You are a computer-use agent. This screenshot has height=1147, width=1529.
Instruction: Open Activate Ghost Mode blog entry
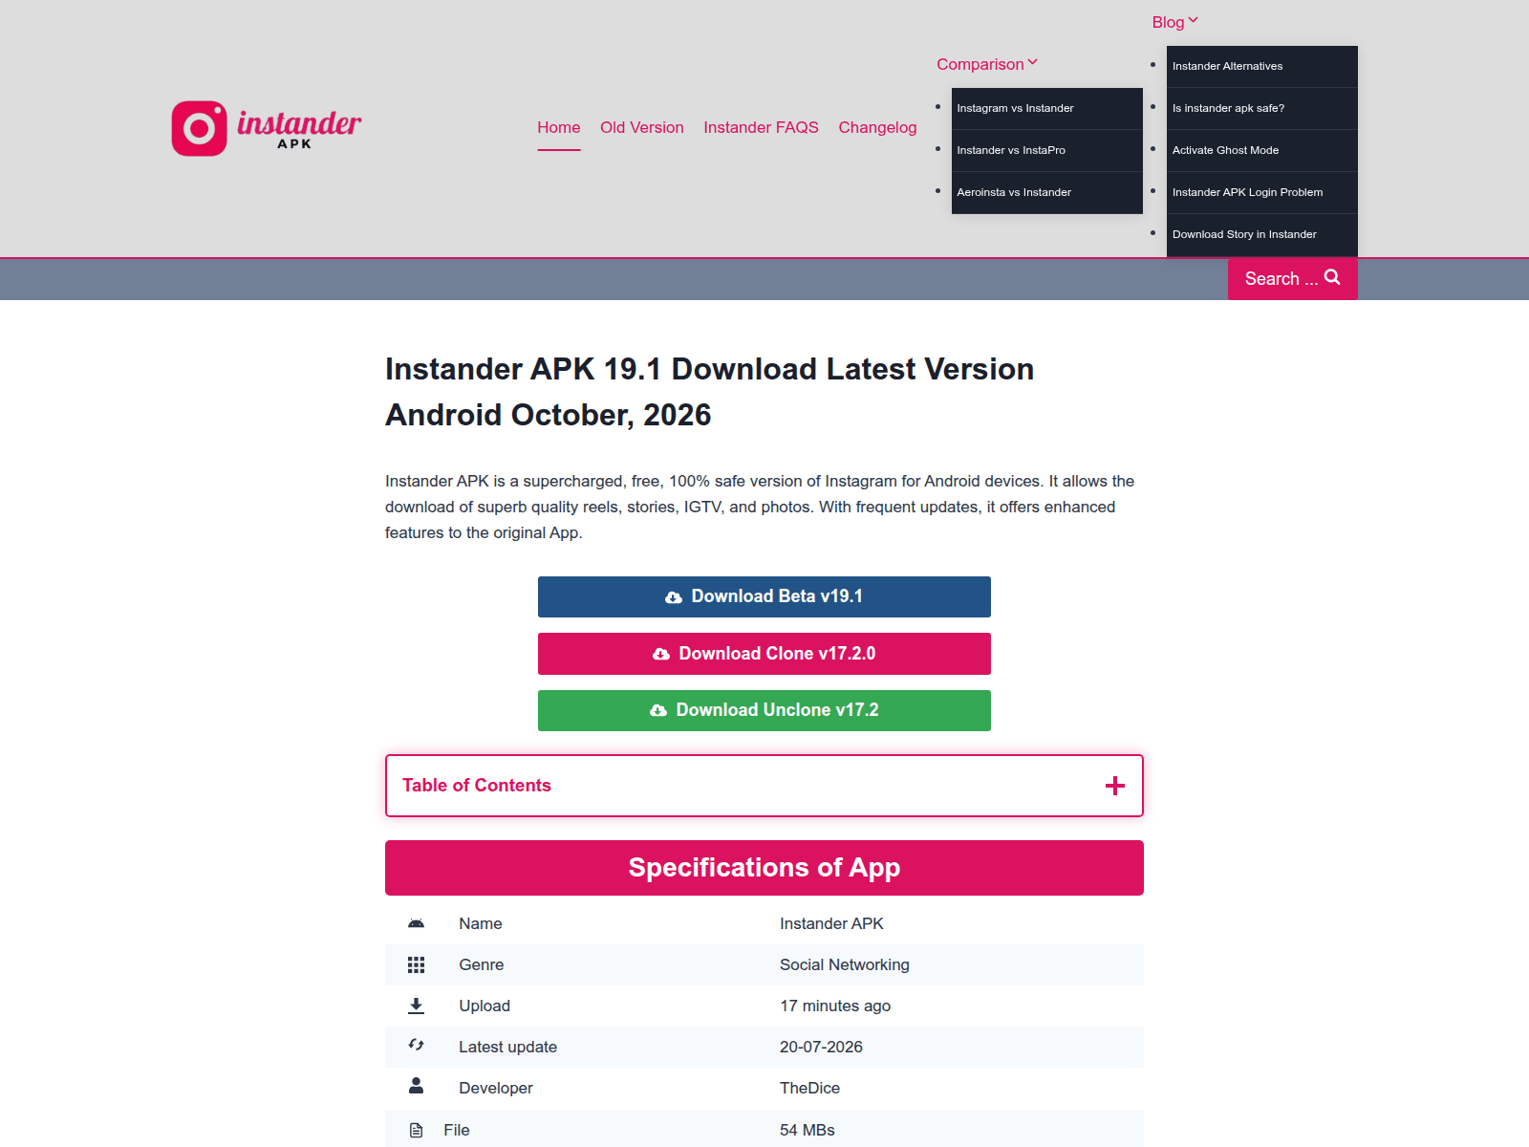(1262, 150)
